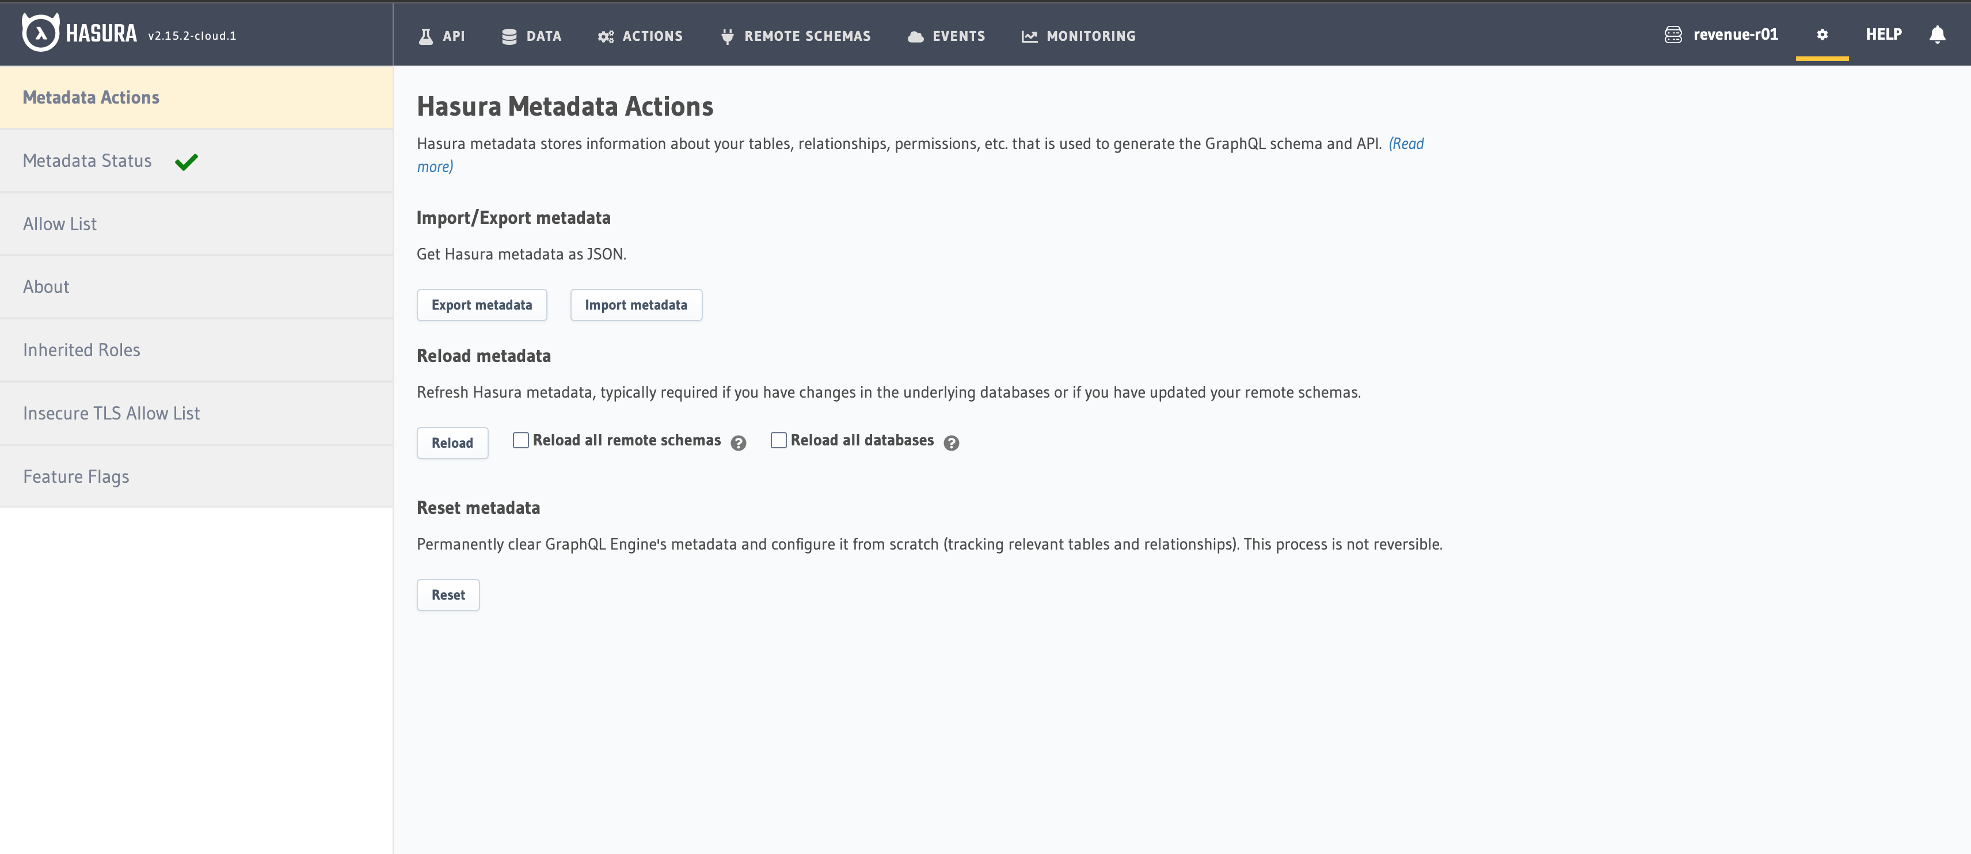Open the REMOTE SCHEMAS tab label
Viewport: 1971px width, 854px height.
[x=807, y=36]
